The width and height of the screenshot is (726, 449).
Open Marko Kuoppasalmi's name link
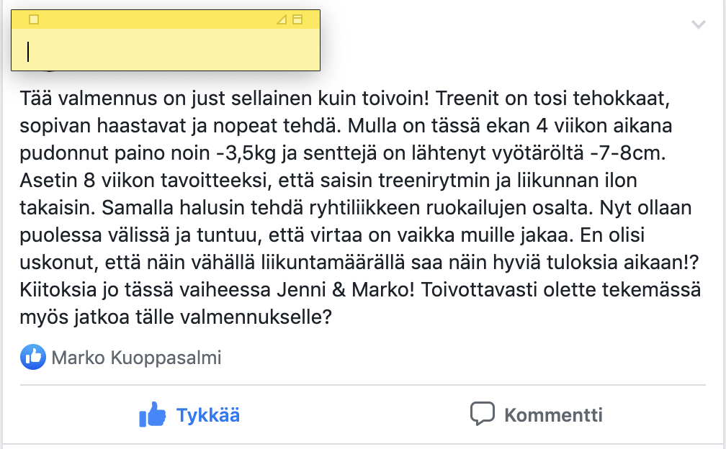coord(136,358)
